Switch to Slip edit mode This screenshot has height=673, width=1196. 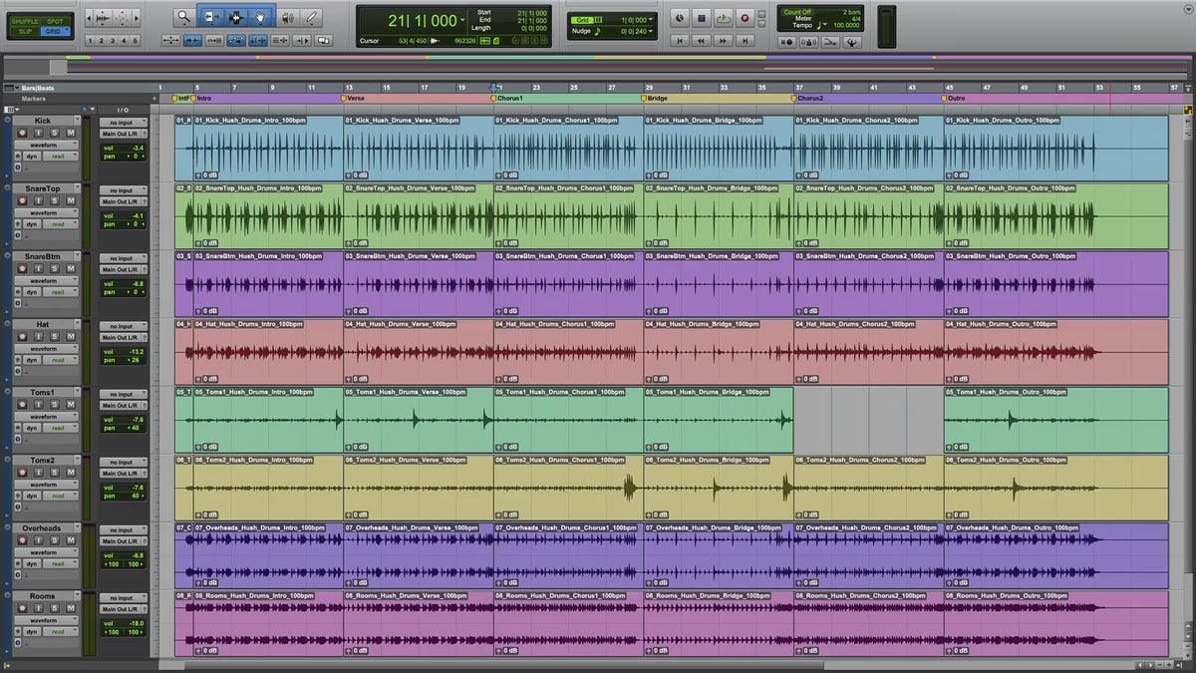pos(25,31)
